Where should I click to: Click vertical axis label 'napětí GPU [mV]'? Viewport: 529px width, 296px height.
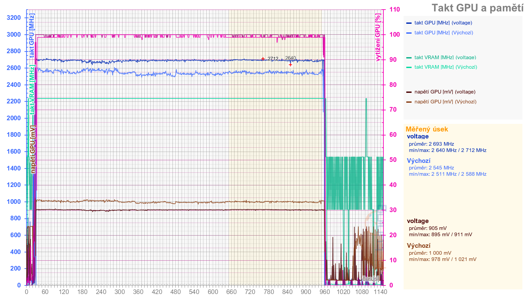(x=33, y=149)
